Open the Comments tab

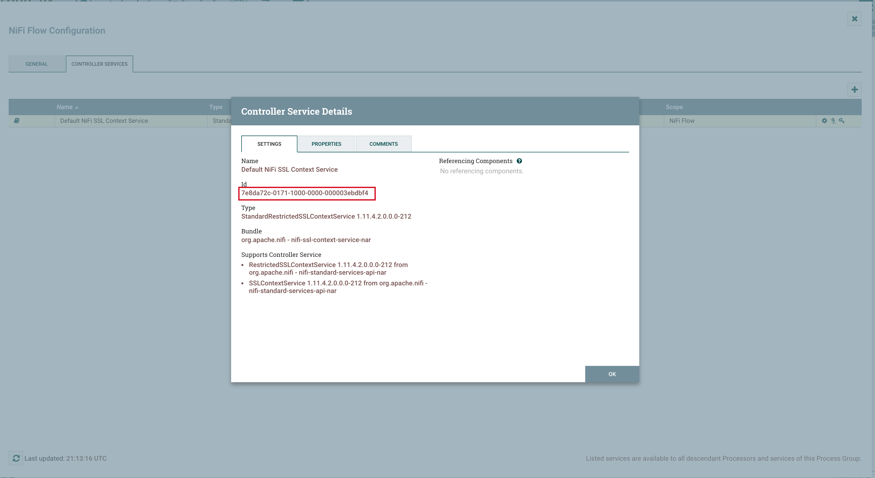point(383,144)
